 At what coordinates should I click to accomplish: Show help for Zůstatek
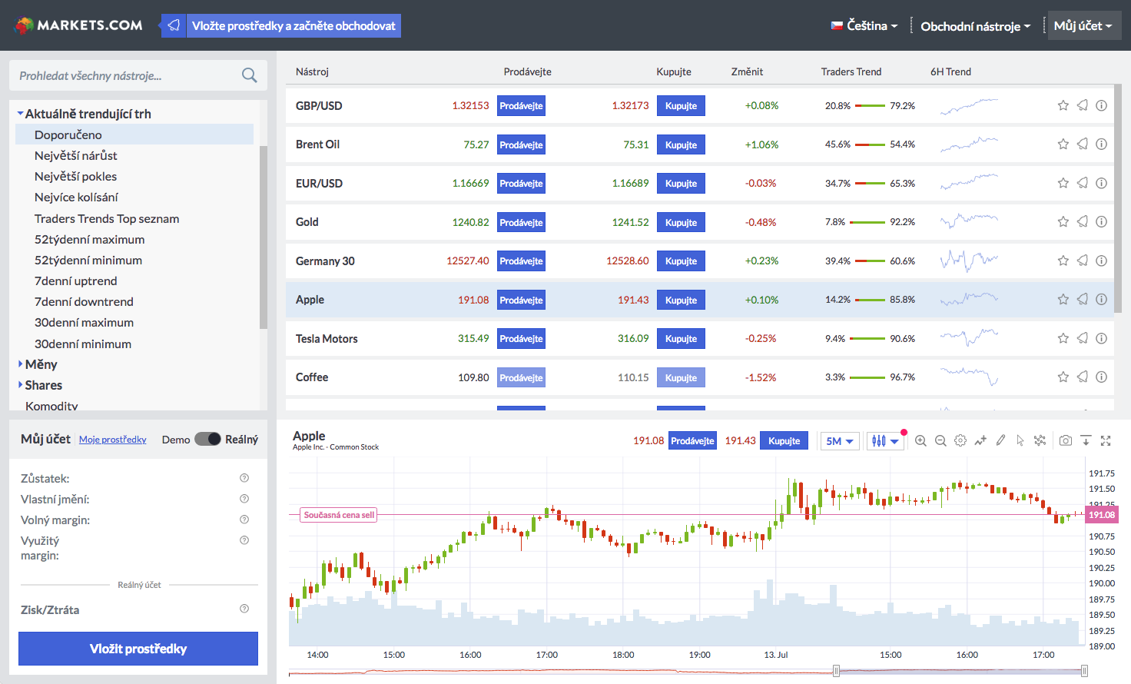[244, 477]
